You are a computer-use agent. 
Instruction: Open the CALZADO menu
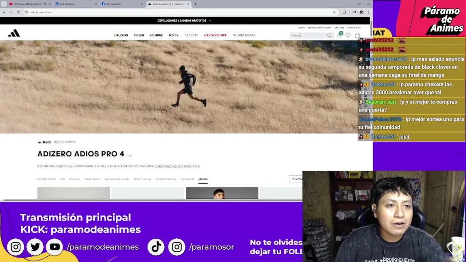(121, 35)
